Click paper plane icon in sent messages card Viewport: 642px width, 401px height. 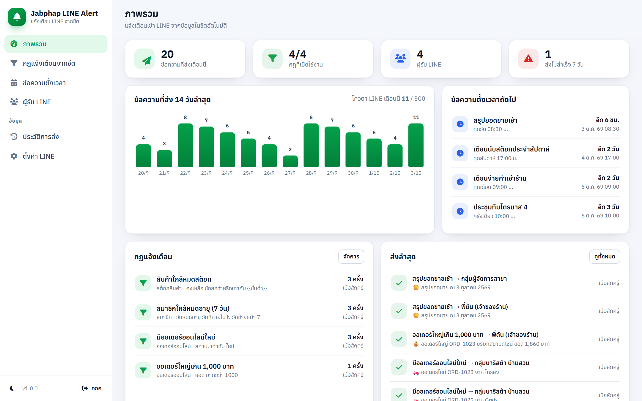144,59
